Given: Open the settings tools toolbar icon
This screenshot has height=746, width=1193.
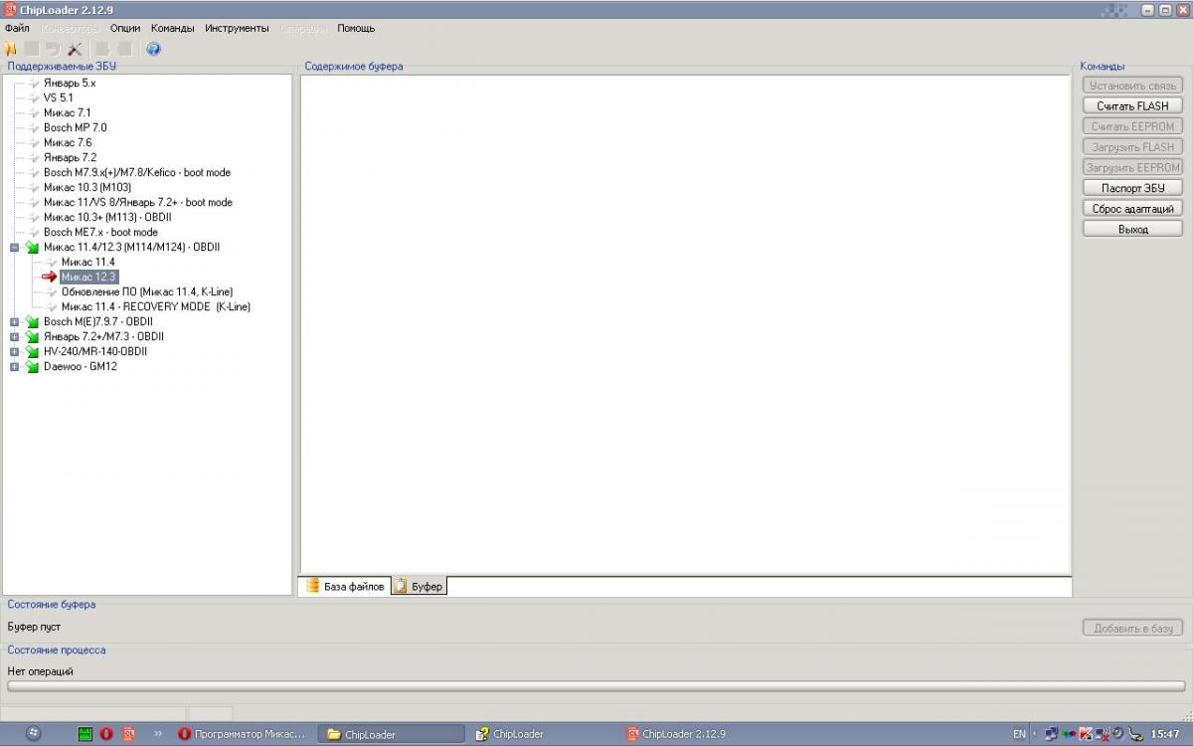Looking at the screenshot, I should (74, 49).
